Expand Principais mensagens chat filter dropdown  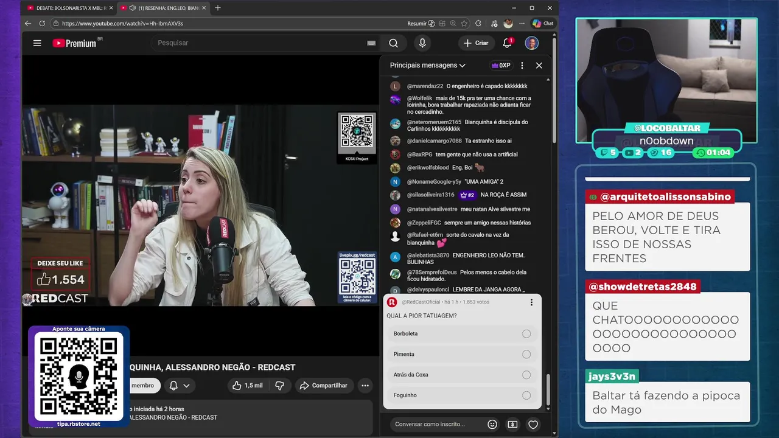click(428, 65)
